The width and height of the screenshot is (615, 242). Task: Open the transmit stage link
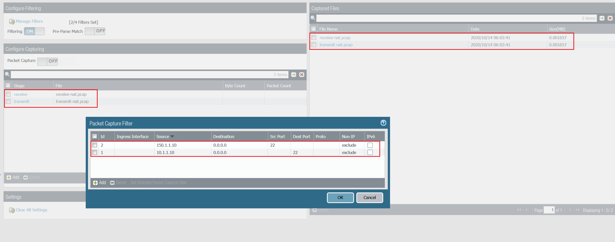pyautogui.click(x=22, y=101)
